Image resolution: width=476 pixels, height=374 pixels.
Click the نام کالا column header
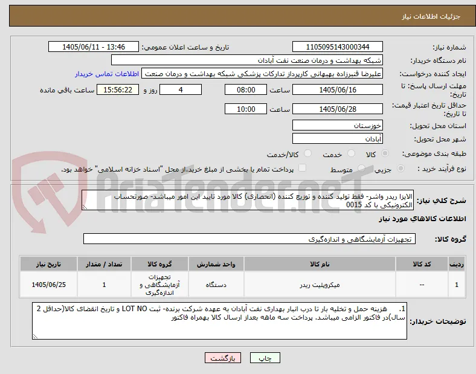pyautogui.click(x=320, y=264)
